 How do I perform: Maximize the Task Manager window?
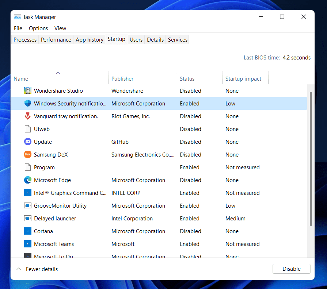(282, 17)
